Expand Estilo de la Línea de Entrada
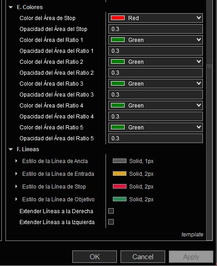 pyautogui.click(x=16, y=174)
